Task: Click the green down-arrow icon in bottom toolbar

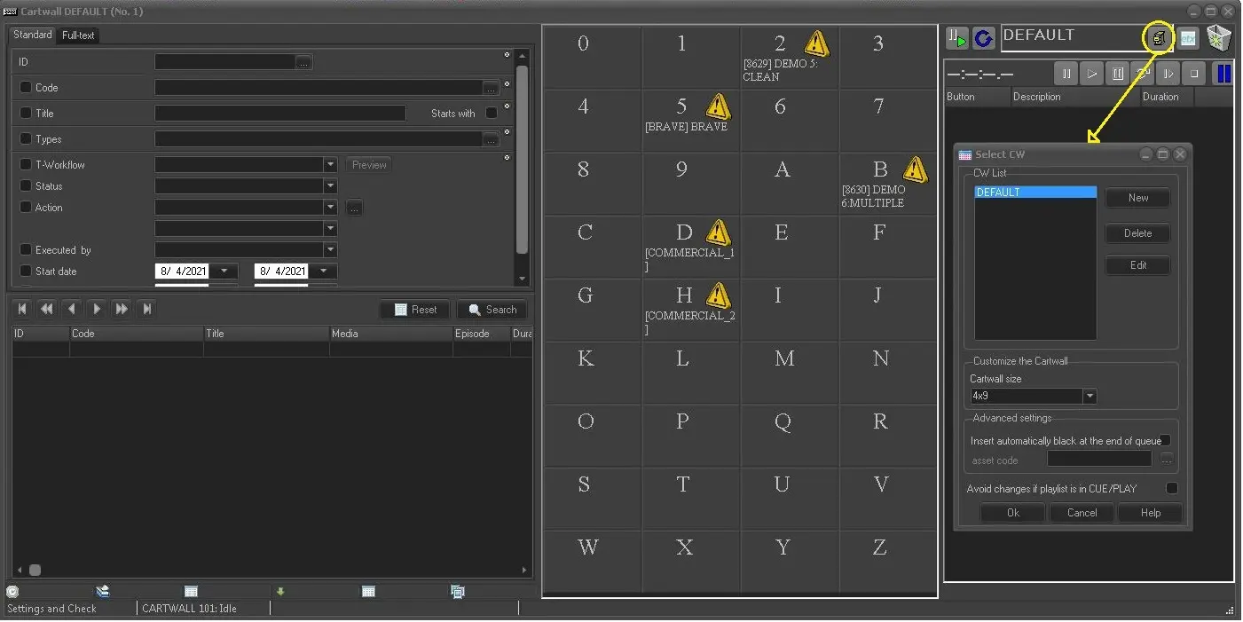Action: click(280, 592)
